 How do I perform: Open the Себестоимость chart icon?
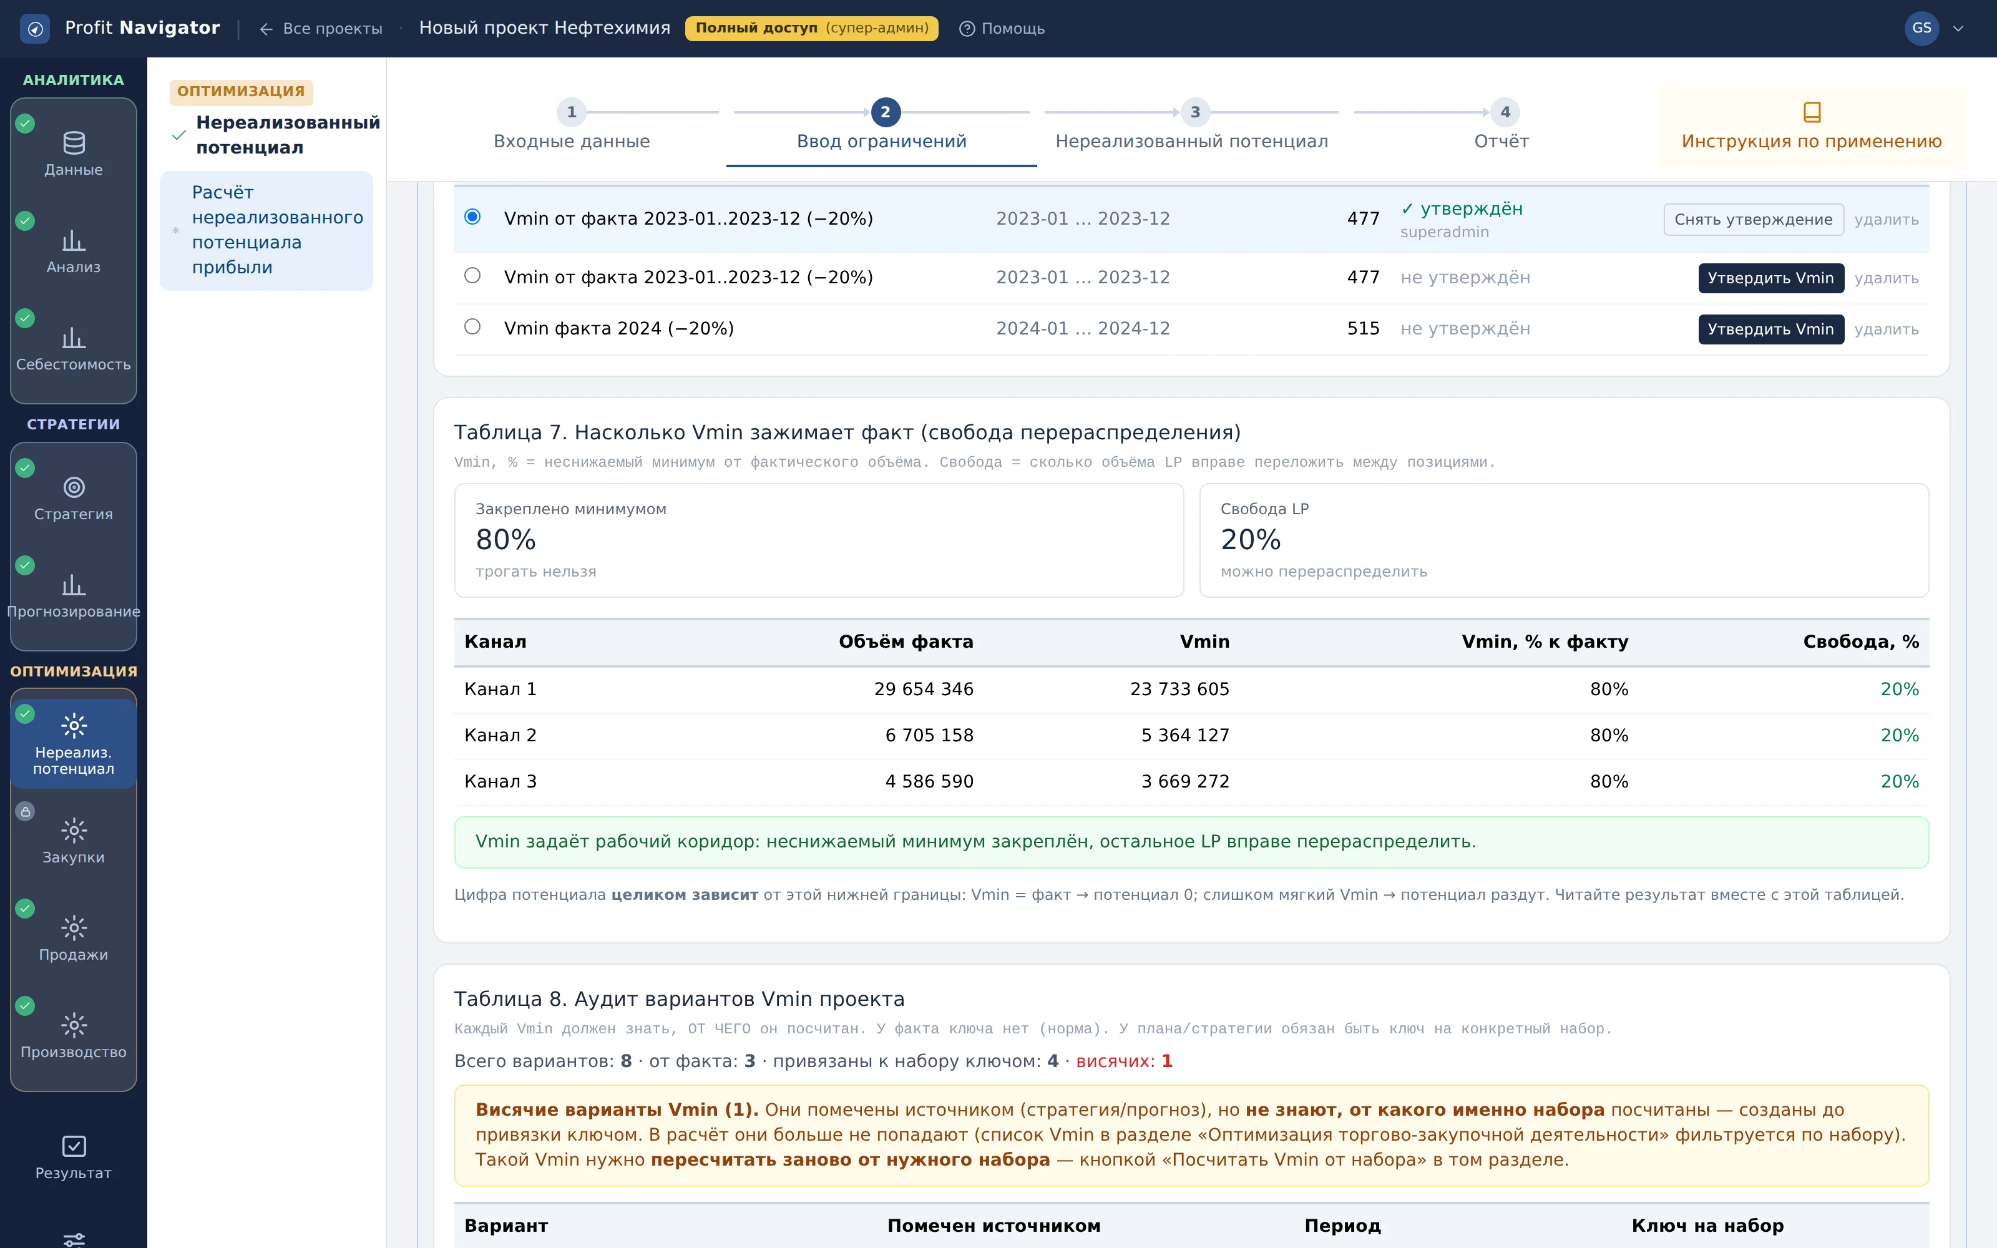74,338
